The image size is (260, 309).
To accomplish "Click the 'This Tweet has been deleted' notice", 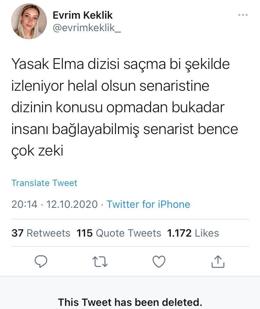I will [130, 301].
